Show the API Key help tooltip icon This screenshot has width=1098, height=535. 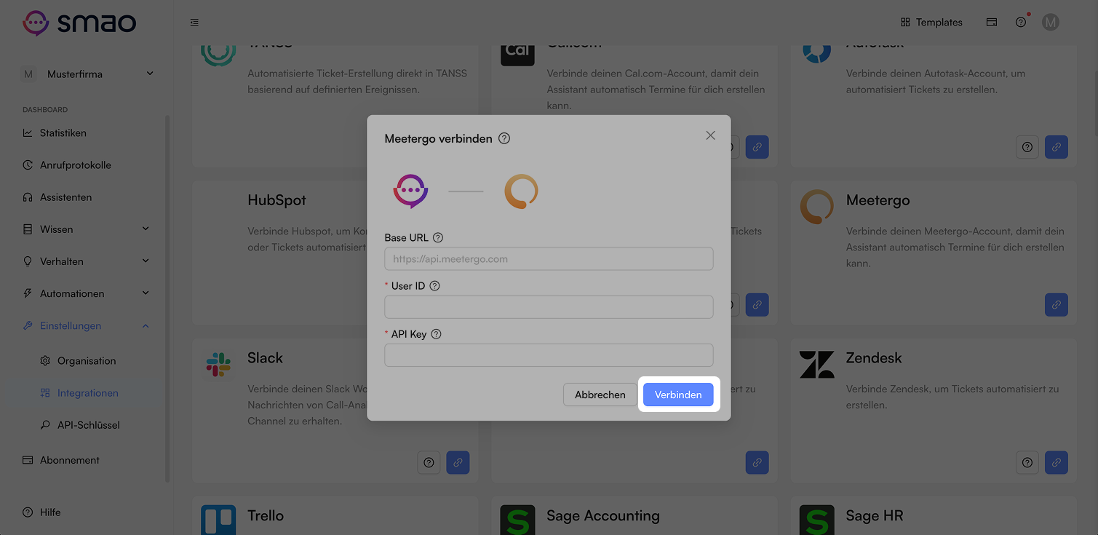pyautogui.click(x=437, y=334)
